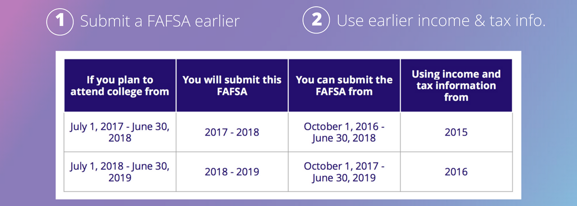
Task: Click "You can submit the FAFSA from" header
Action: pyautogui.click(x=344, y=85)
